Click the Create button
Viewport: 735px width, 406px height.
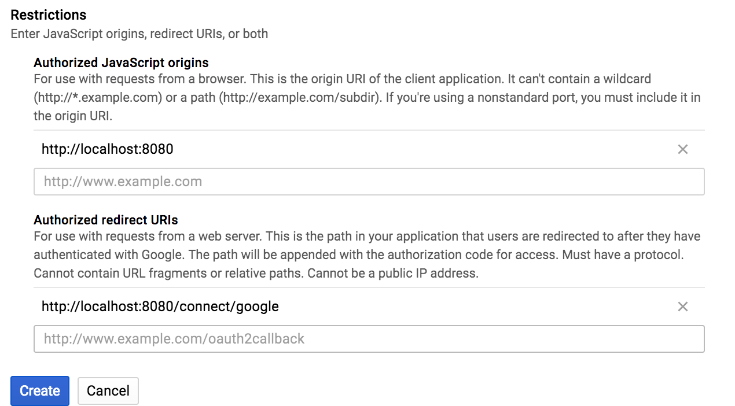[40, 391]
